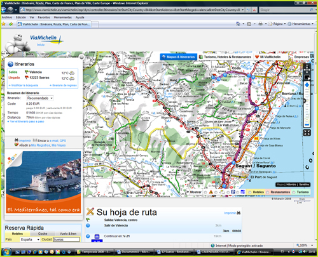
Task: Click the Add to Favorites icon
Action: [x=11, y=24]
